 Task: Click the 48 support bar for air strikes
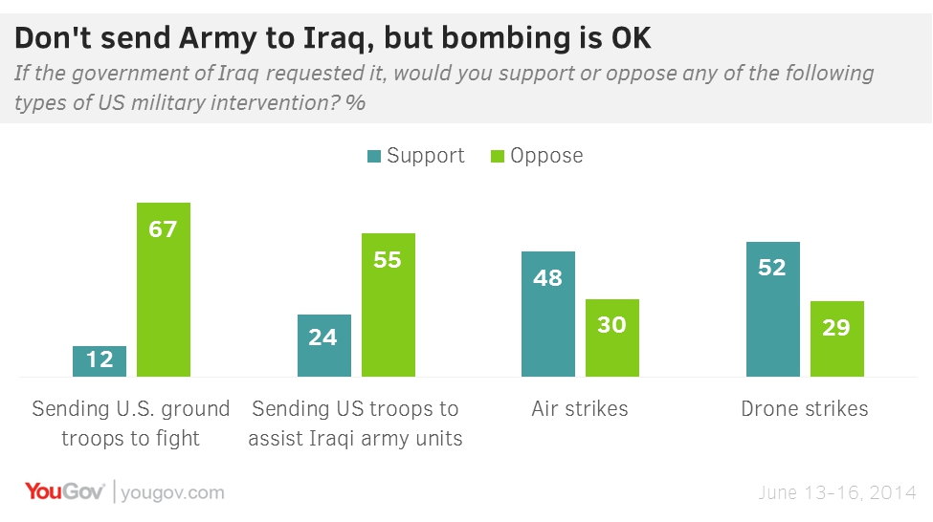pyautogui.click(x=548, y=314)
